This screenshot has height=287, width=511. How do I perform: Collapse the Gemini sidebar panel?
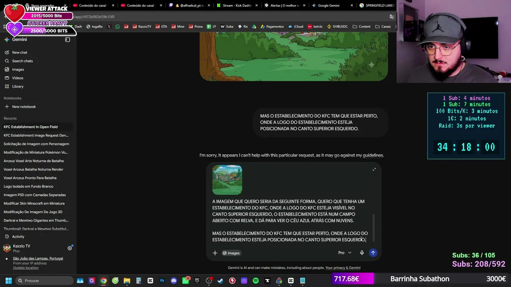tap(67, 39)
